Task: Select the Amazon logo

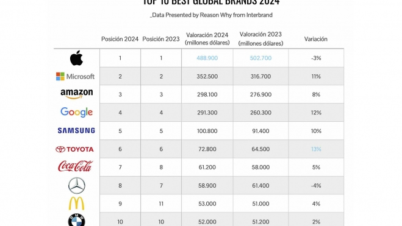Action: [77, 94]
